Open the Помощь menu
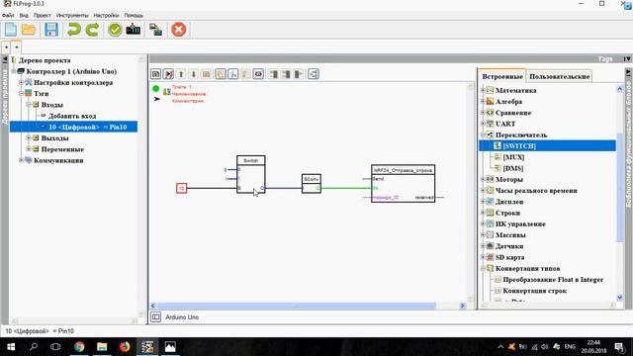The width and height of the screenshot is (633, 356). 134,16
